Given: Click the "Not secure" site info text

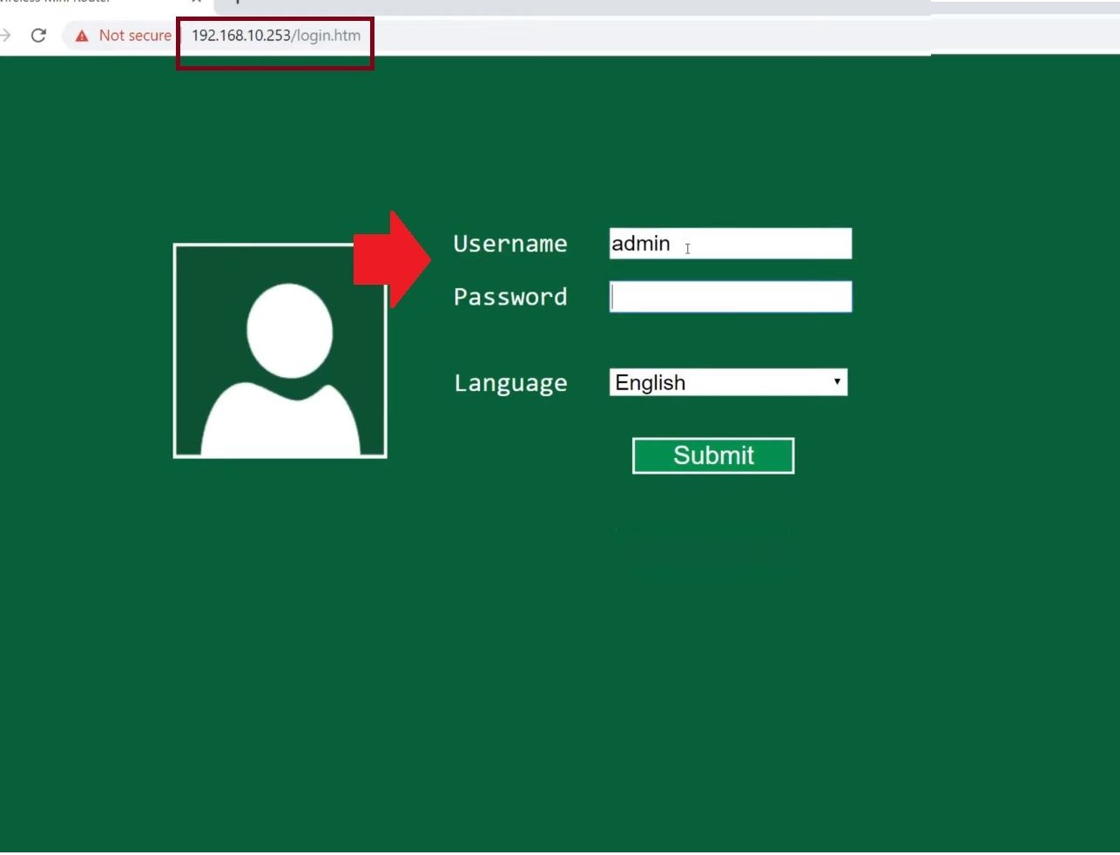Looking at the screenshot, I should pyautogui.click(x=135, y=36).
